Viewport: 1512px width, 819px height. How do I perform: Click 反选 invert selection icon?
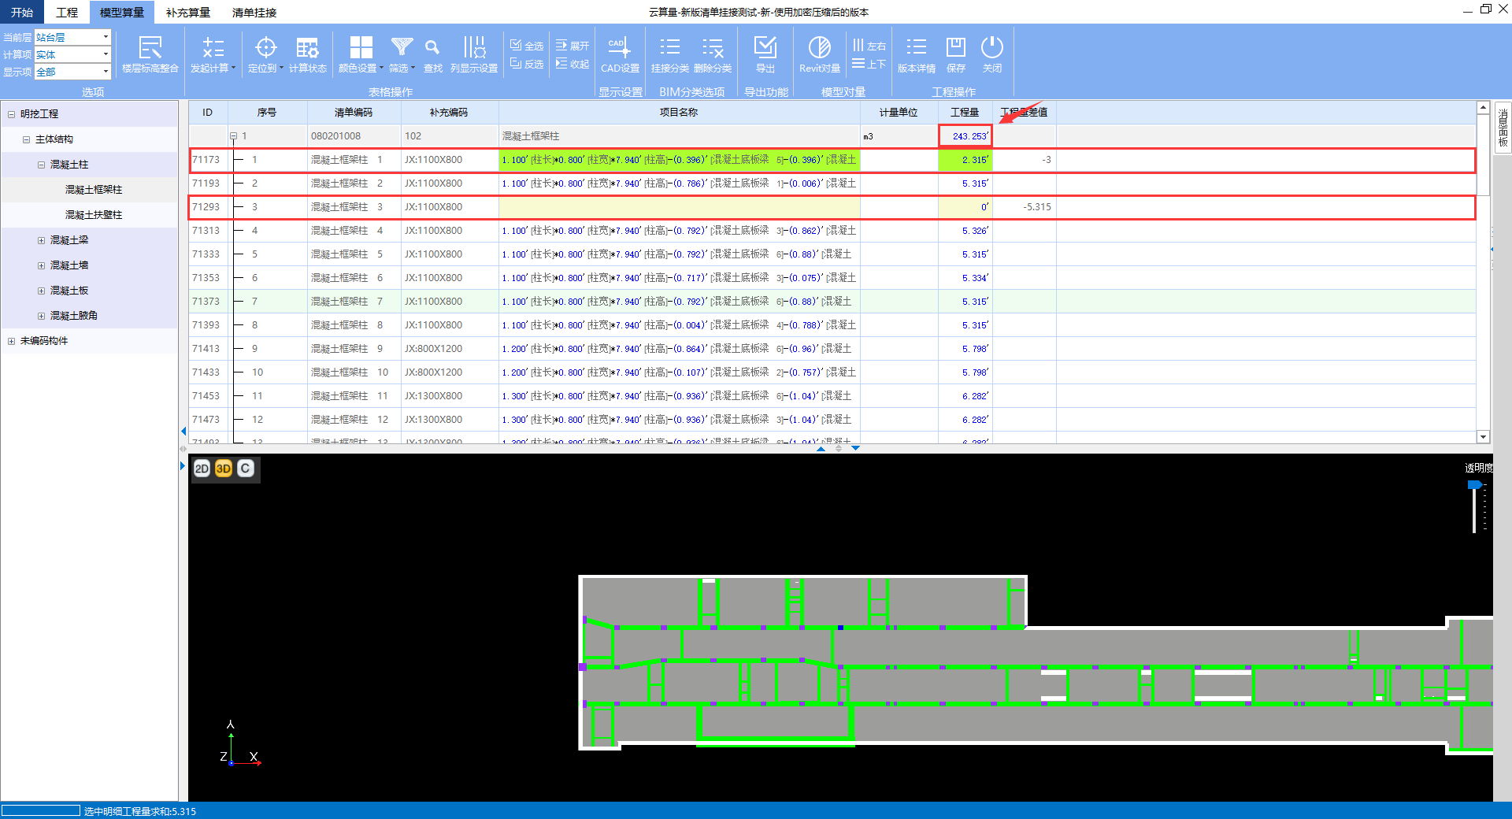click(x=527, y=64)
